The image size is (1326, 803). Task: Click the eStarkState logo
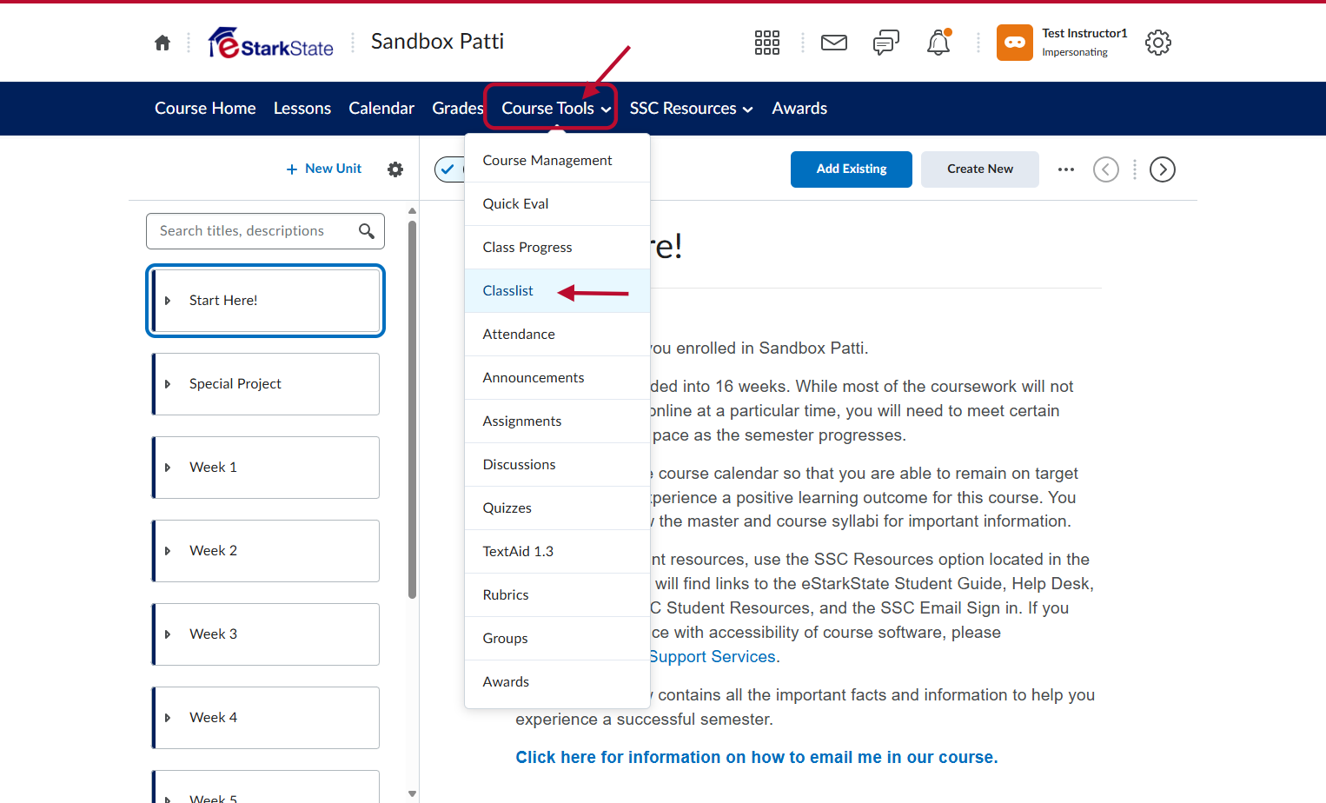pos(271,43)
